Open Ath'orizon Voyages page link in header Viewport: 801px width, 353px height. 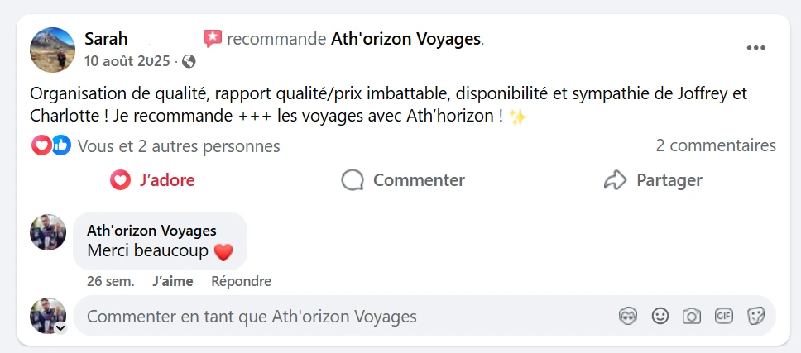[405, 39]
